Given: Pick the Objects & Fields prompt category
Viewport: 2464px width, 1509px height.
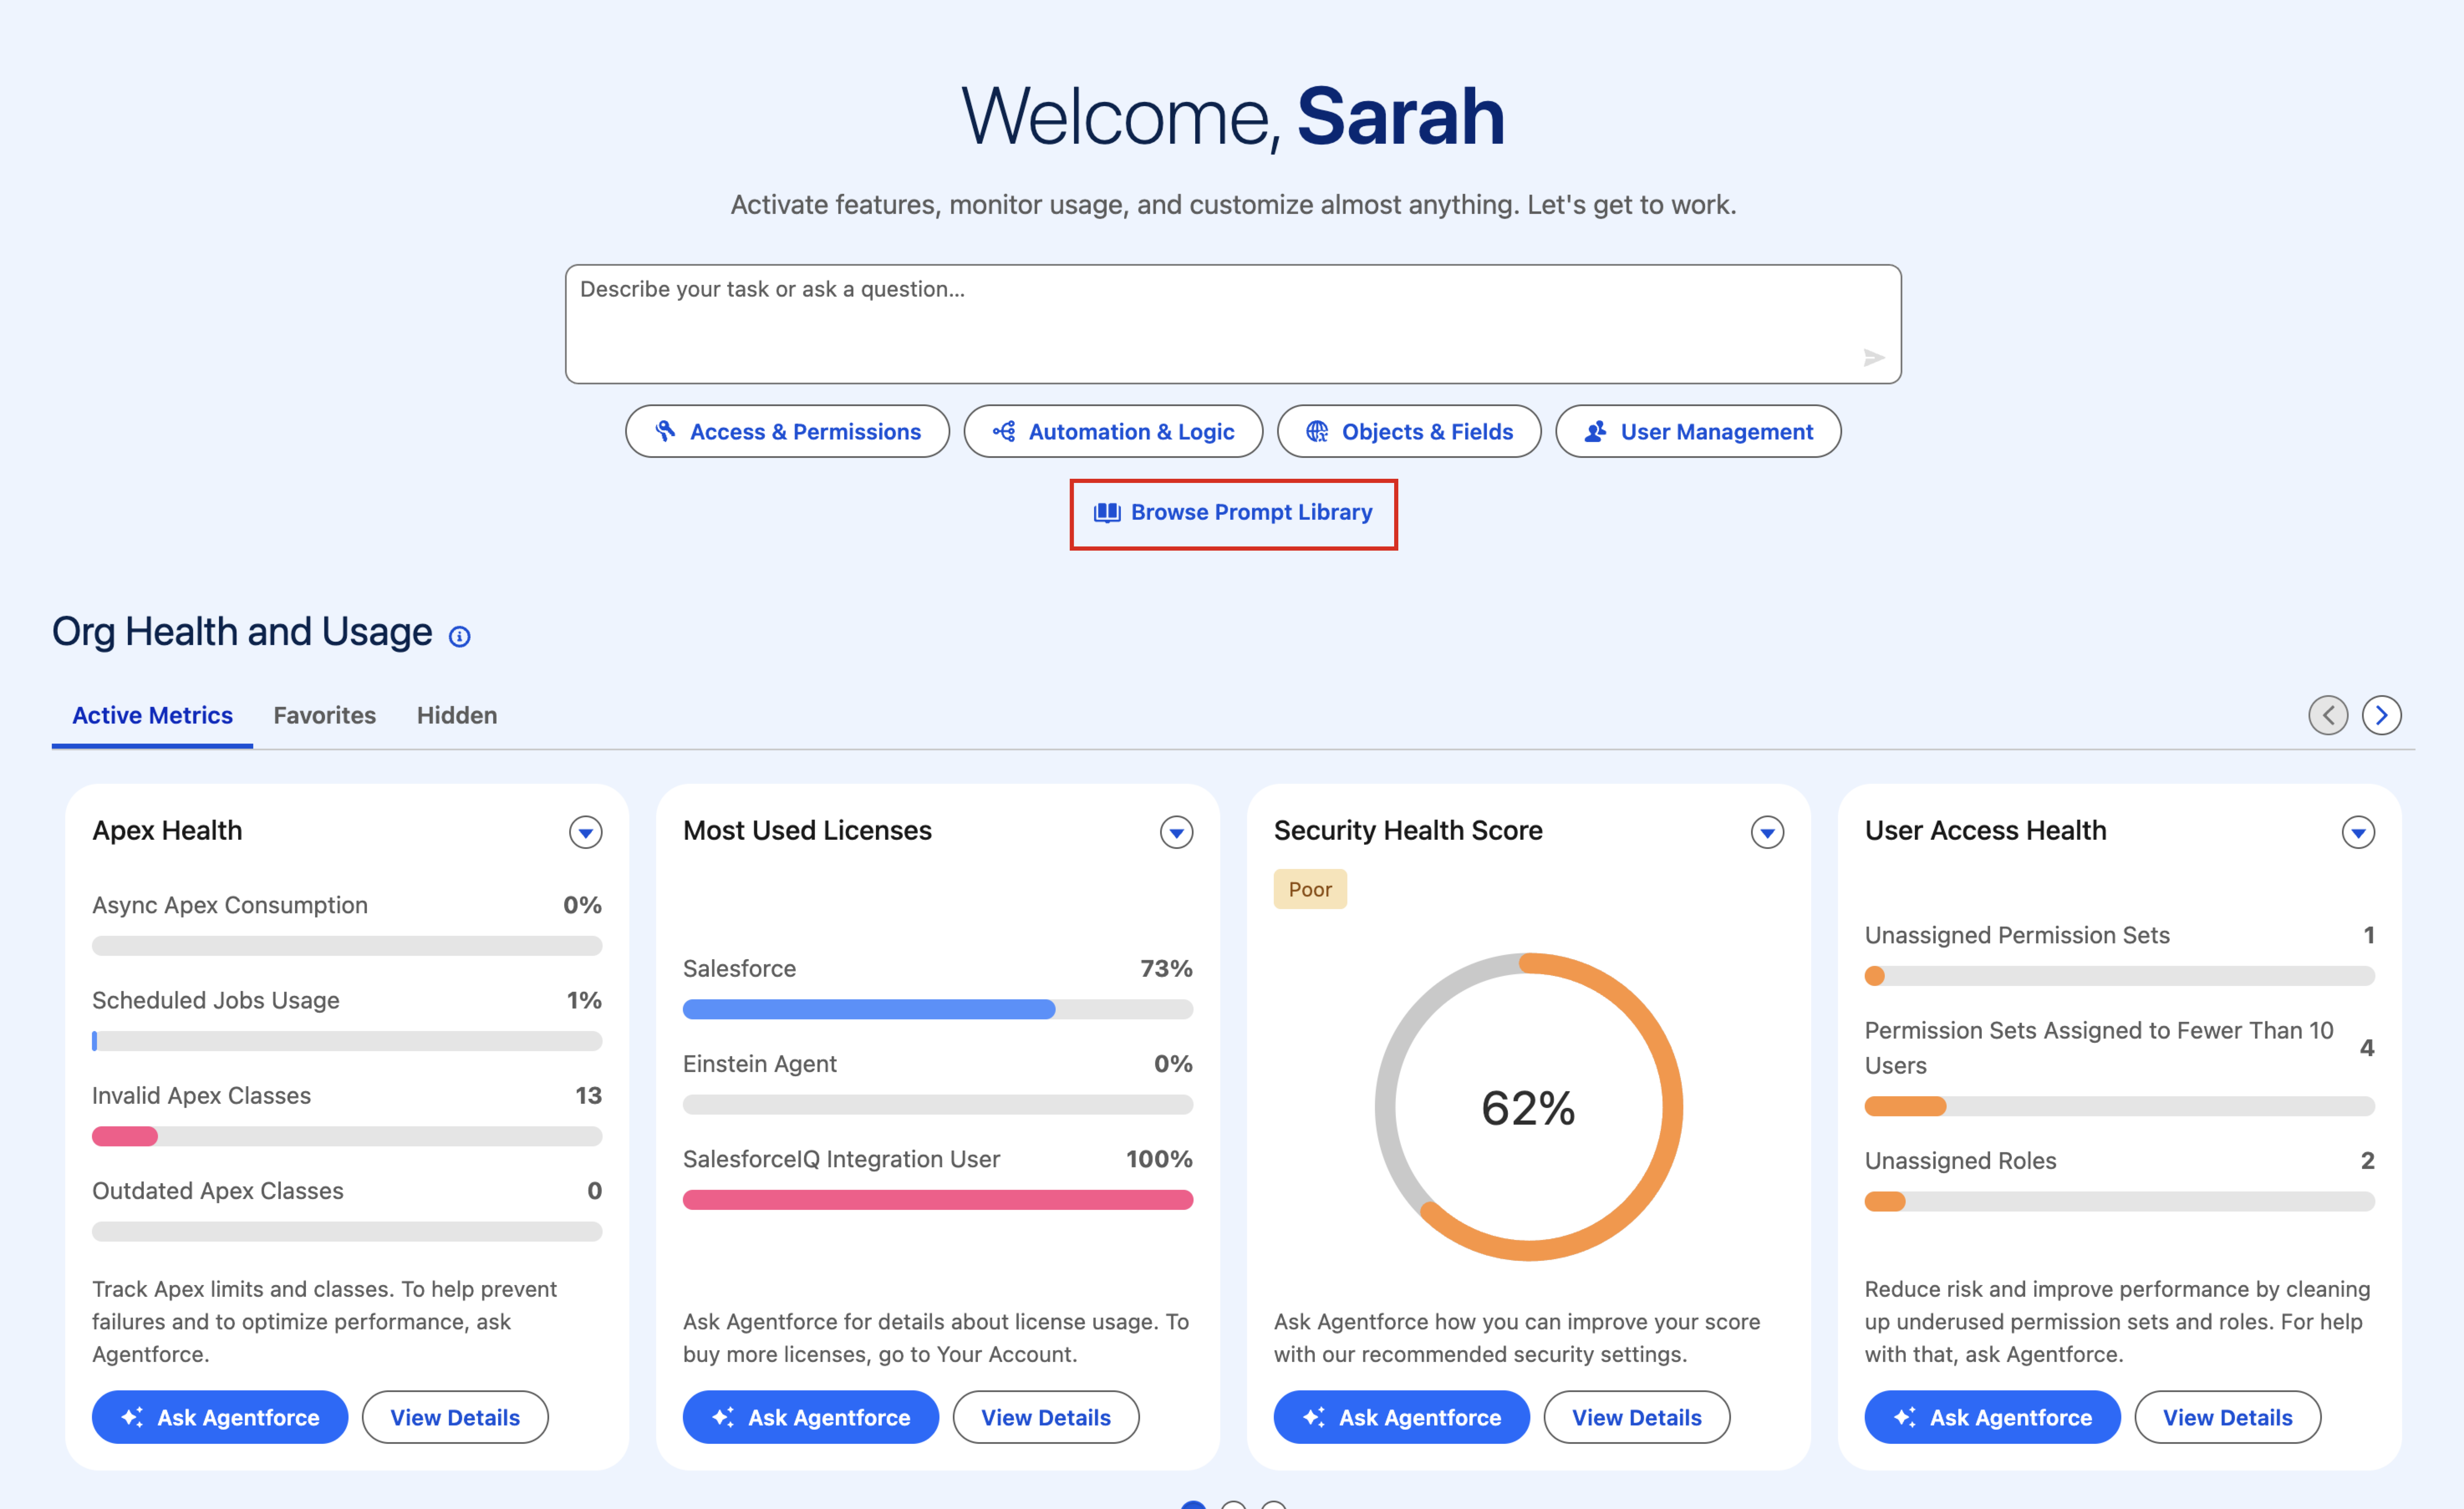Looking at the screenshot, I should [1409, 431].
